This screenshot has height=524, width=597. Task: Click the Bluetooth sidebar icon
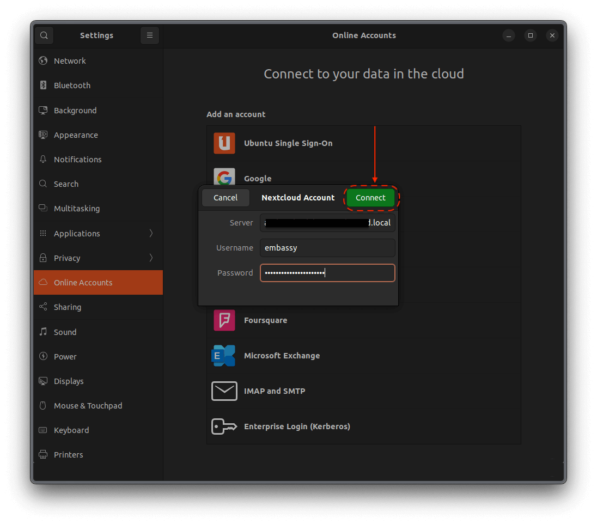[42, 85]
